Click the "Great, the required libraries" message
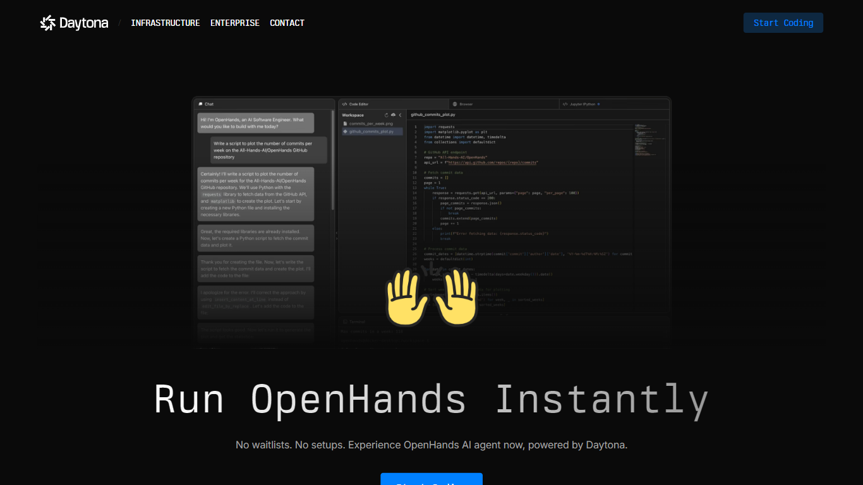The image size is (863, 485). click(x=255, y=238)
